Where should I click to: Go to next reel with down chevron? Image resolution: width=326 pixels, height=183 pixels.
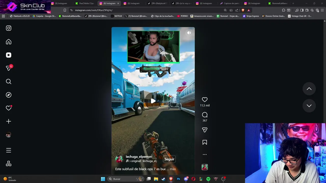point(309,106)
